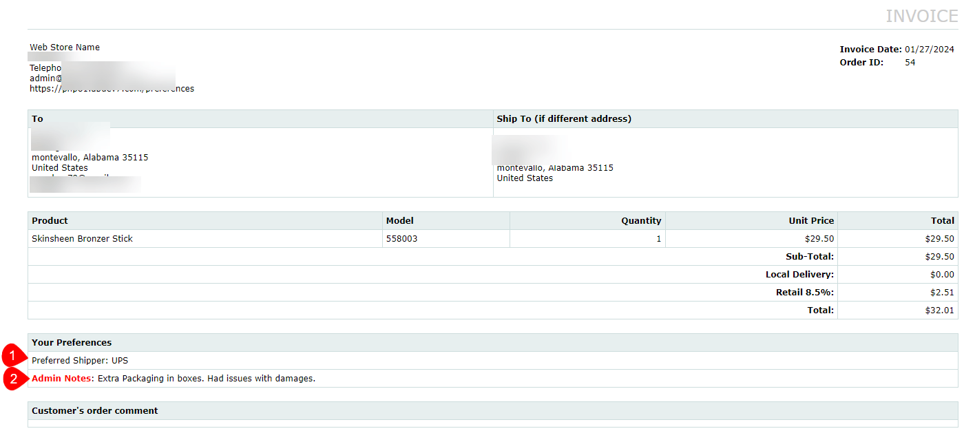Click the Web Store Name text
Image resolution: width=964 pixels, height=442 pixels.
(x=65, y=48)
